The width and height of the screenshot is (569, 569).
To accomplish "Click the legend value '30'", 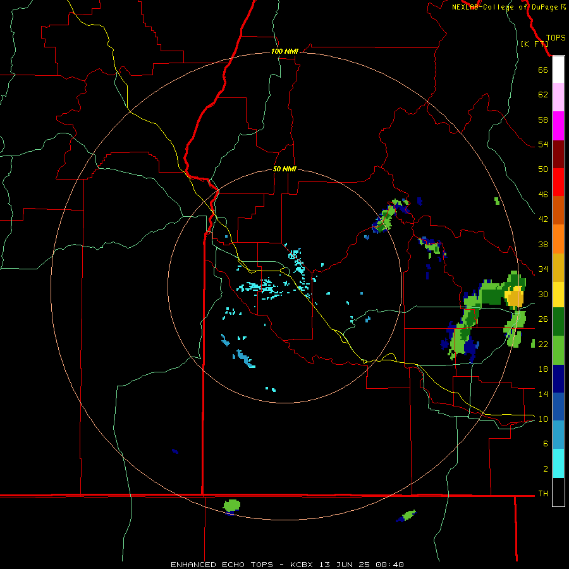I will (543, 294).
